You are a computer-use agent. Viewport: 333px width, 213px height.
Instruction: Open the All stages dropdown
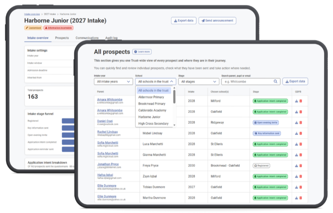[x=199, y=81]
